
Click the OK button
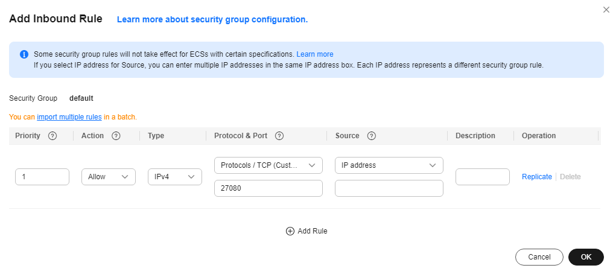pos(586,257)
